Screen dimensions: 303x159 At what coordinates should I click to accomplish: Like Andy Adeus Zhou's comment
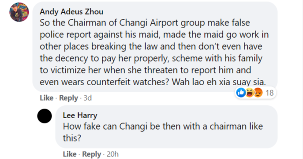[46, 98]
